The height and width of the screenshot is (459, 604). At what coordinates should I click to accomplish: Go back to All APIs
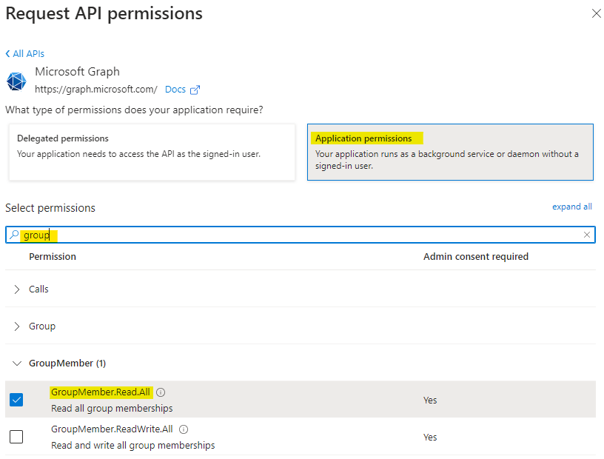25,53
